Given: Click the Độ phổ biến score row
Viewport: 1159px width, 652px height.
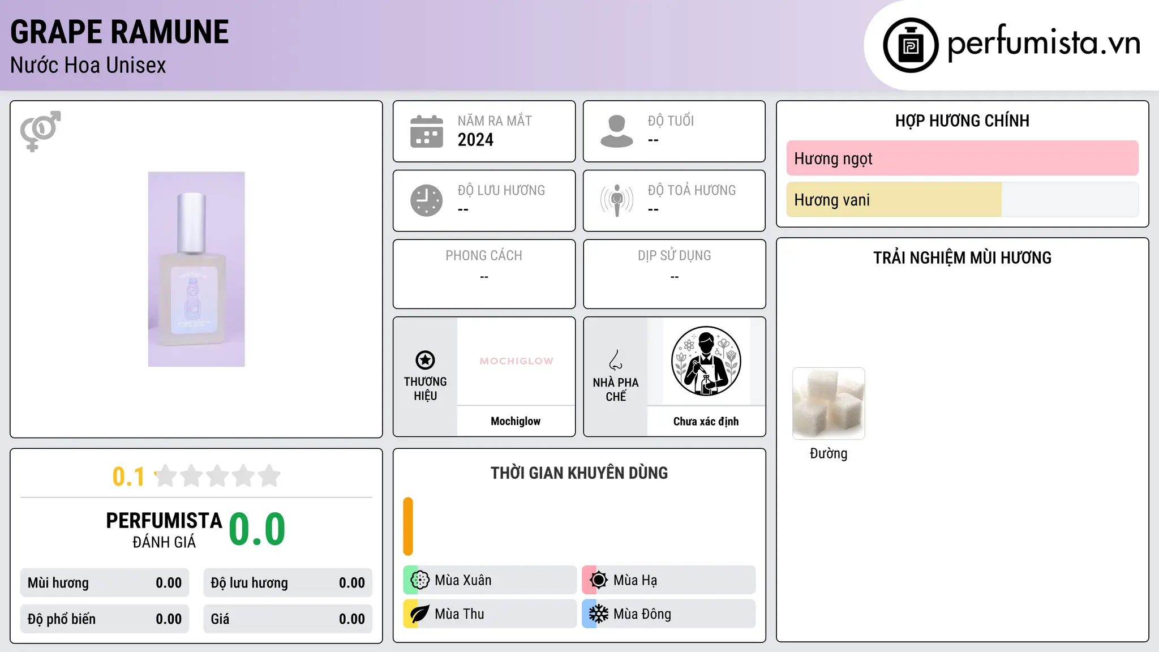Looking at the screenshot, I should click(105, 619).
